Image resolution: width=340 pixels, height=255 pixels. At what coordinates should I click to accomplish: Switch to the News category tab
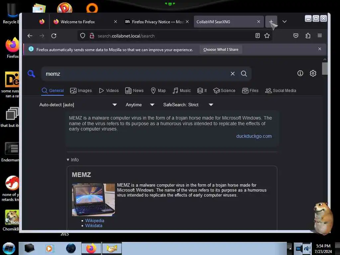134,91
